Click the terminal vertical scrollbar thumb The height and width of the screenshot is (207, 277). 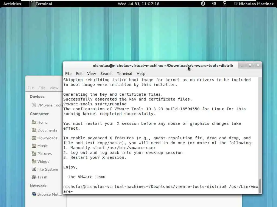(x=260, y=186)
